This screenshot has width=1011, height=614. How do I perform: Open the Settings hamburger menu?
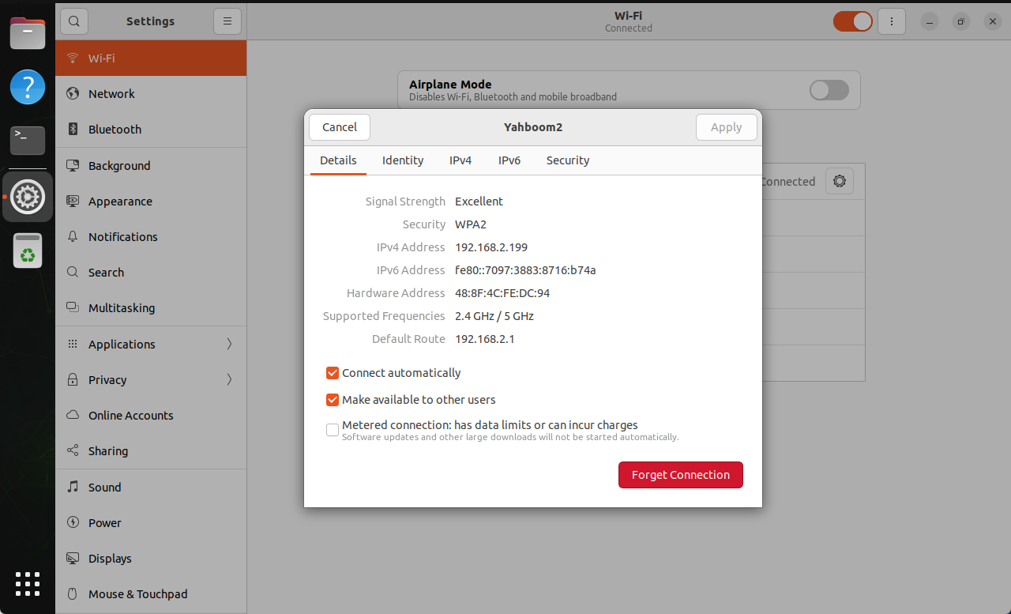[x=227, y=21]
